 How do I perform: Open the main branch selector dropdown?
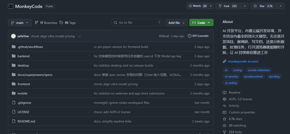pos(20,23)
